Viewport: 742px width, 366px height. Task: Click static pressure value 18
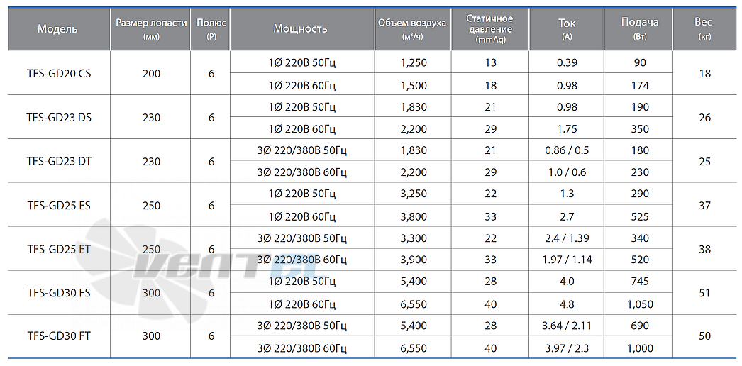(491, 86)
